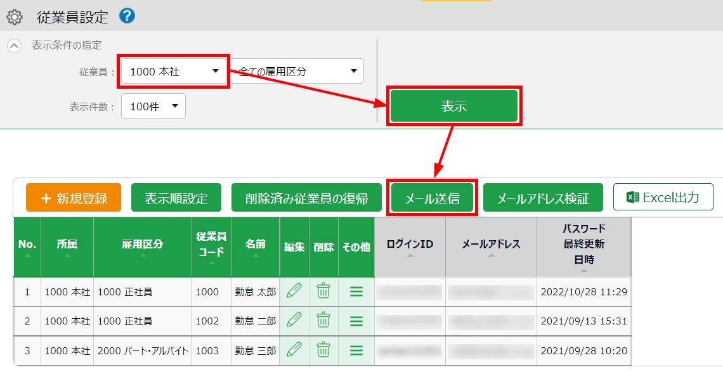Image resolution: width=723 pixels, height=372 pixels.
Task: Collapse the 表示条件の指定 section
Action: point(13,46)
